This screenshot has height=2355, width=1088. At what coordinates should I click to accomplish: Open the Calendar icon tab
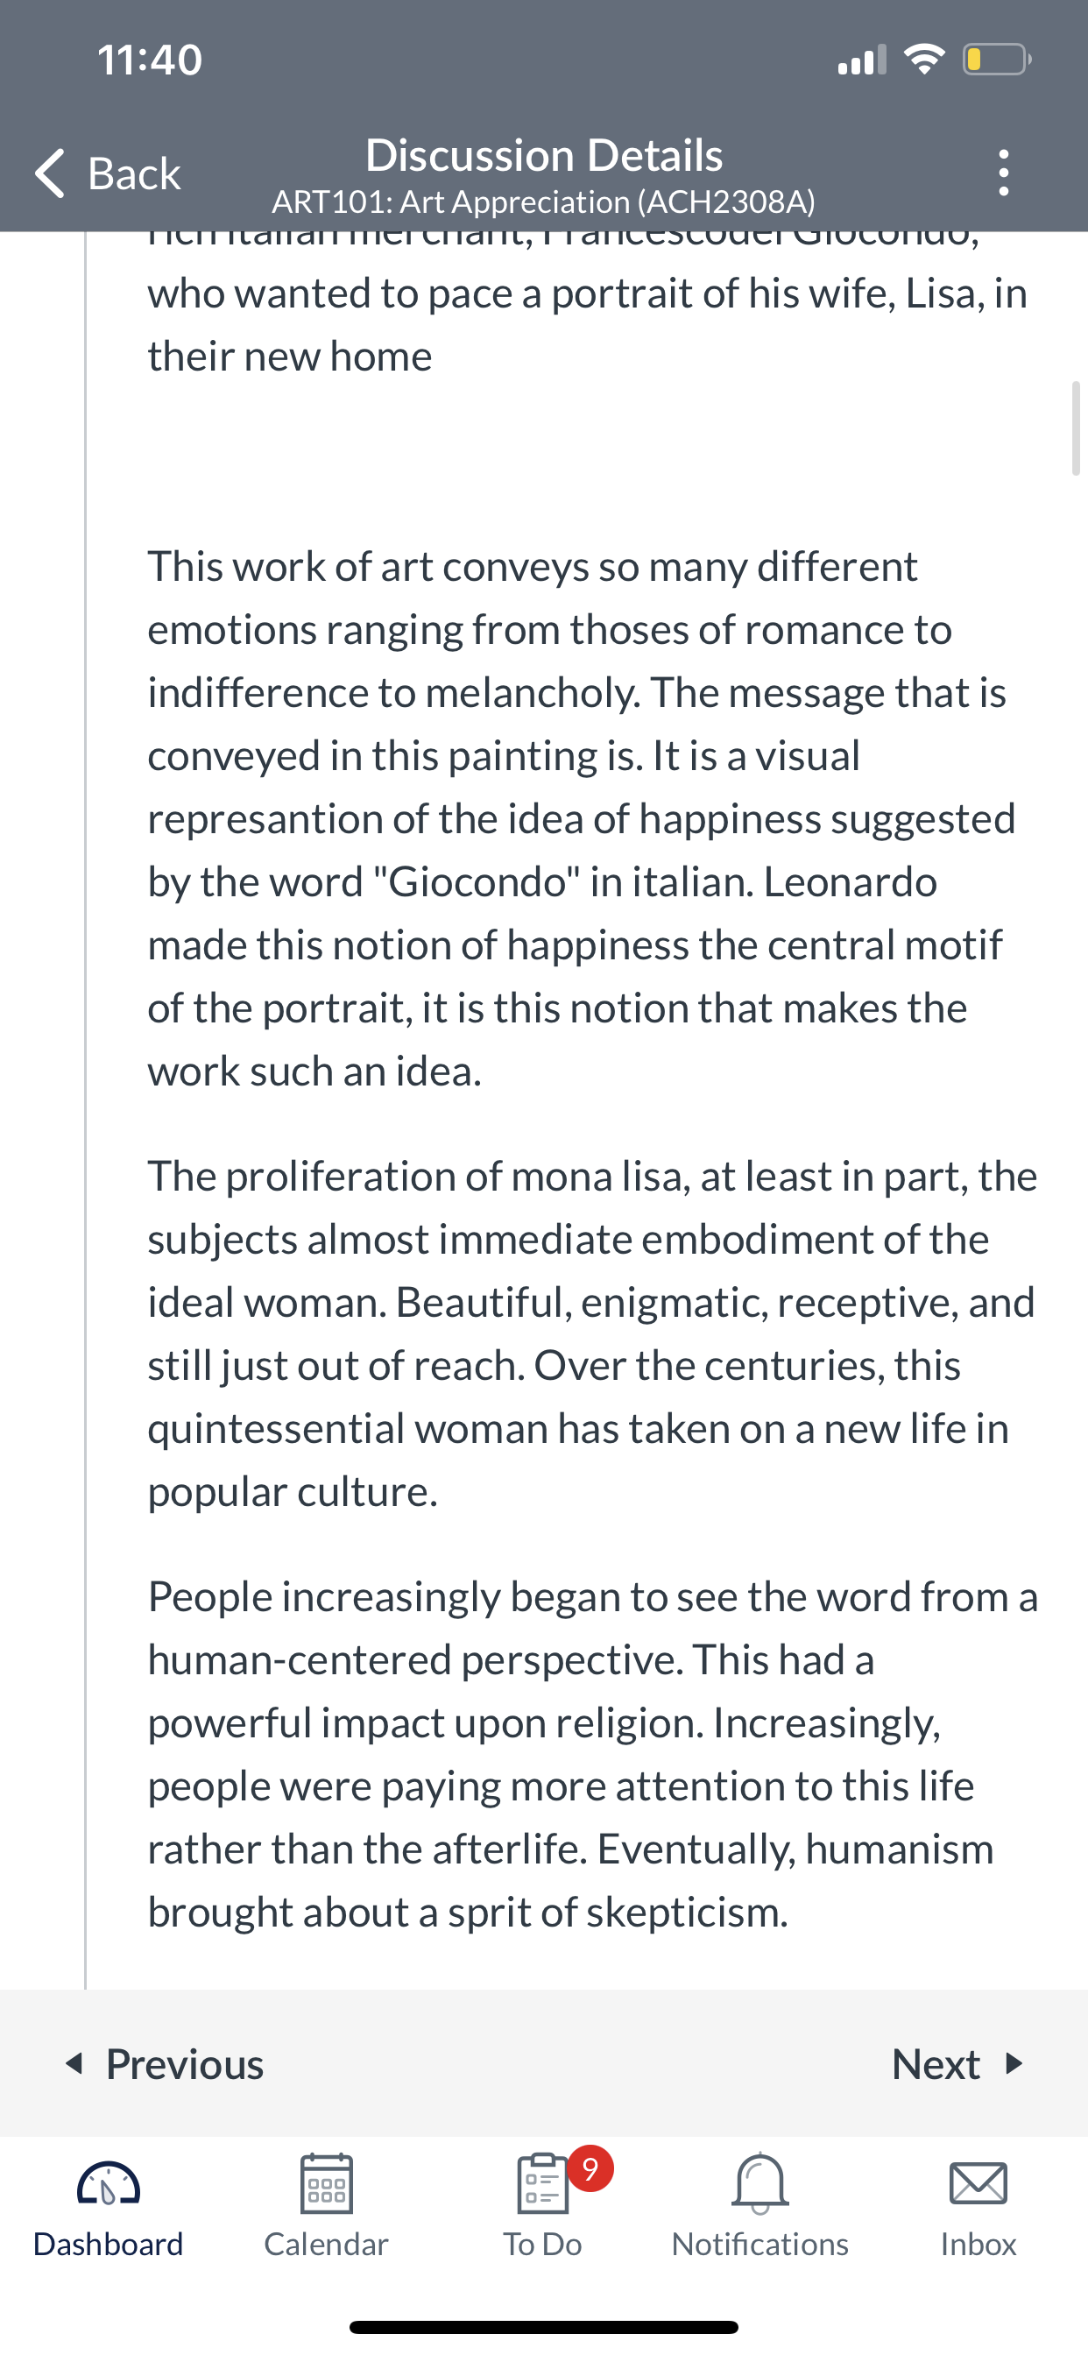click(327, 2183)
